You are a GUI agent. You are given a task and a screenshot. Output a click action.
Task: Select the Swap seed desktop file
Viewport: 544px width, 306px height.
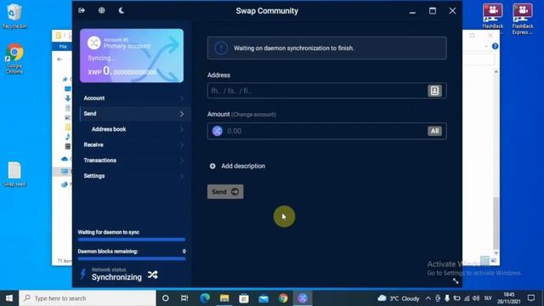pos(14,174)
